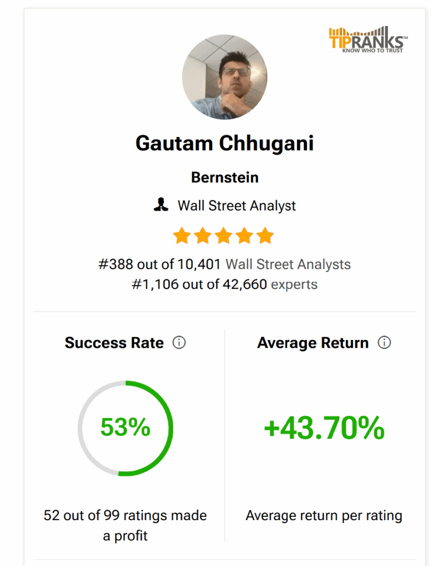The height and width of the screenshot is (566, 431).
Task: Open Gautam Chhugani's profile photo
Action: pos(224,77)
